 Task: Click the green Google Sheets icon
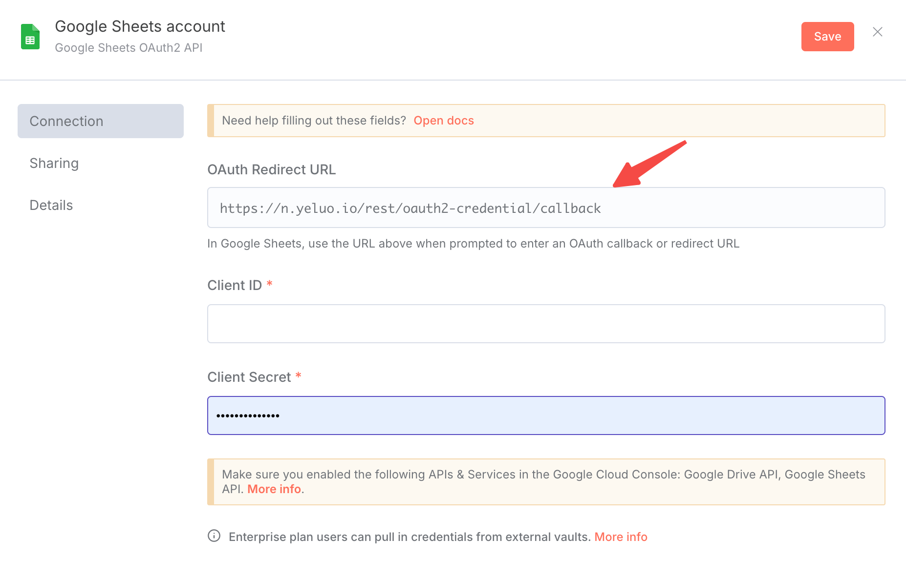pyautogui.click(x=30, y=37)
